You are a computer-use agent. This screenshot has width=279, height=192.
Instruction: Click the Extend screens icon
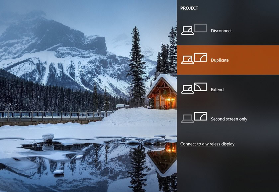[194, 88]
